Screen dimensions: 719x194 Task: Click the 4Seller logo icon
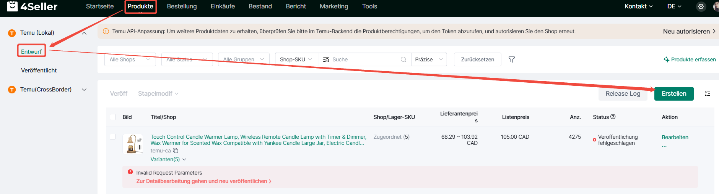pyautogui.click(x=12, y=6)
